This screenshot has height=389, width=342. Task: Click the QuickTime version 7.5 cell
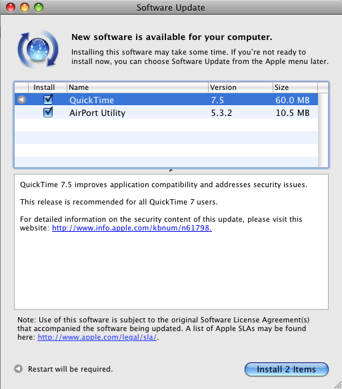(217, 100)
